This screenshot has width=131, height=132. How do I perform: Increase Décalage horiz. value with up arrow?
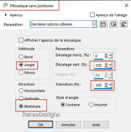(x=106, y=55)
